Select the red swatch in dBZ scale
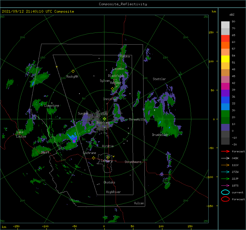 tap(225, 39)
